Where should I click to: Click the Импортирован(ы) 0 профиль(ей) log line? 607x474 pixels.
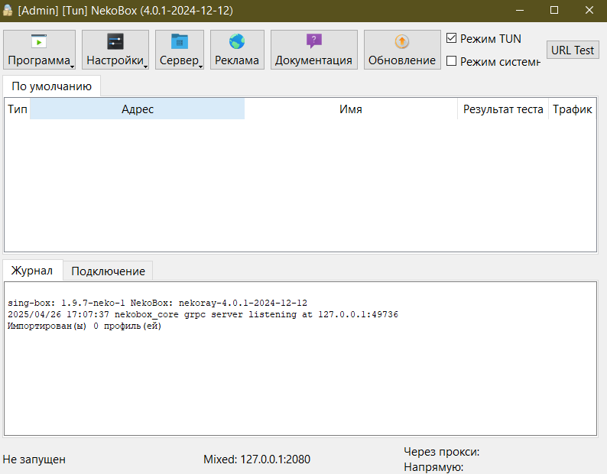[84, 326]
